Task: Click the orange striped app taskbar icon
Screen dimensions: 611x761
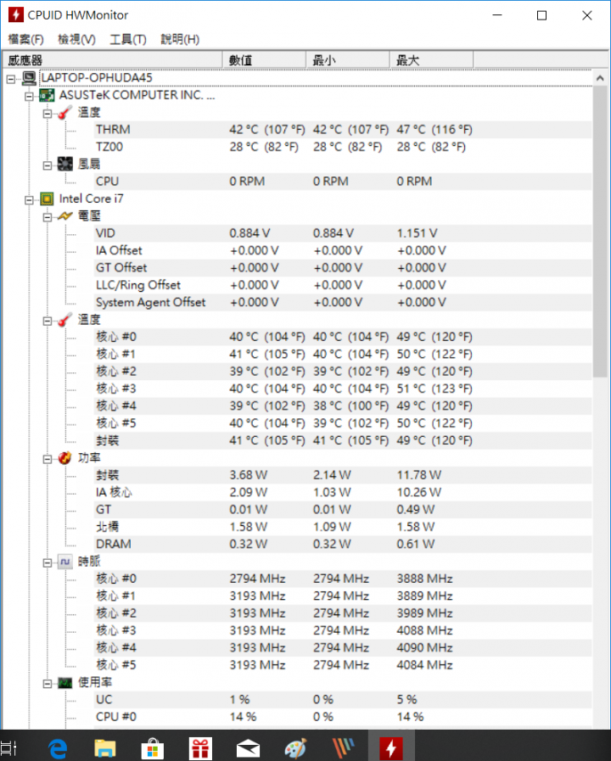Action: coord(343,748)
